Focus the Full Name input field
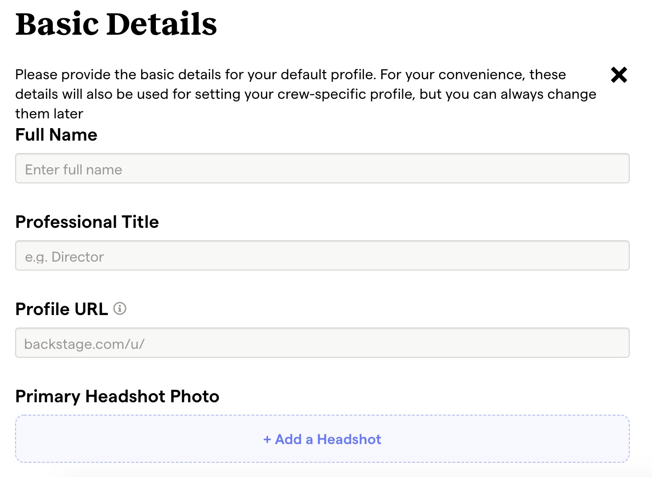The height and width of the screenshot is (477, 652). click(322, 169)
